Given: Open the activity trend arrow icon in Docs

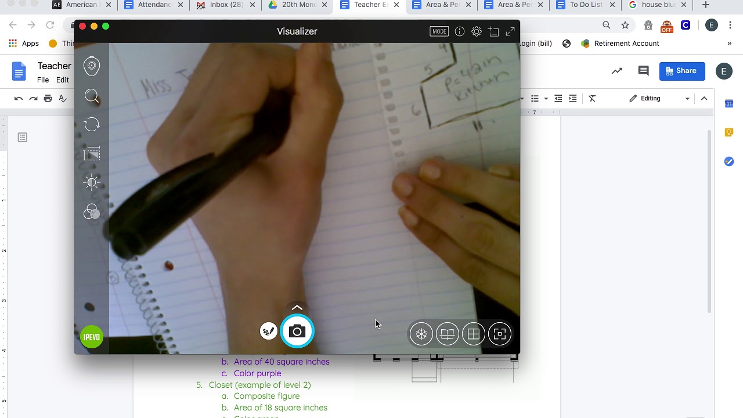Looking at the screenshot, I should click(x=617, y=71).
